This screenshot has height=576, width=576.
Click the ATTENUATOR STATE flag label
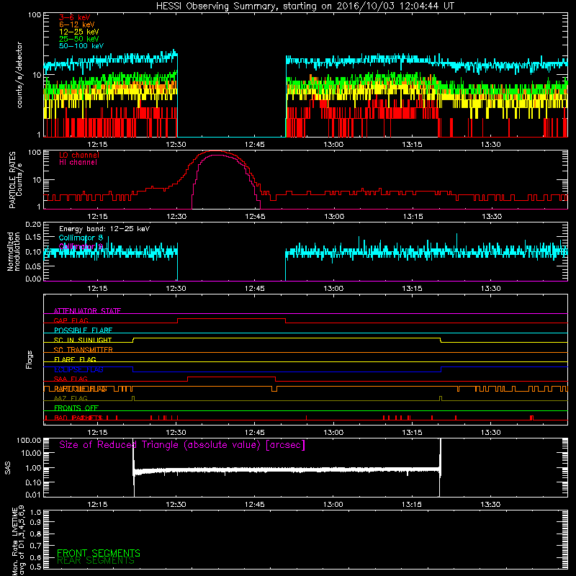87,311
